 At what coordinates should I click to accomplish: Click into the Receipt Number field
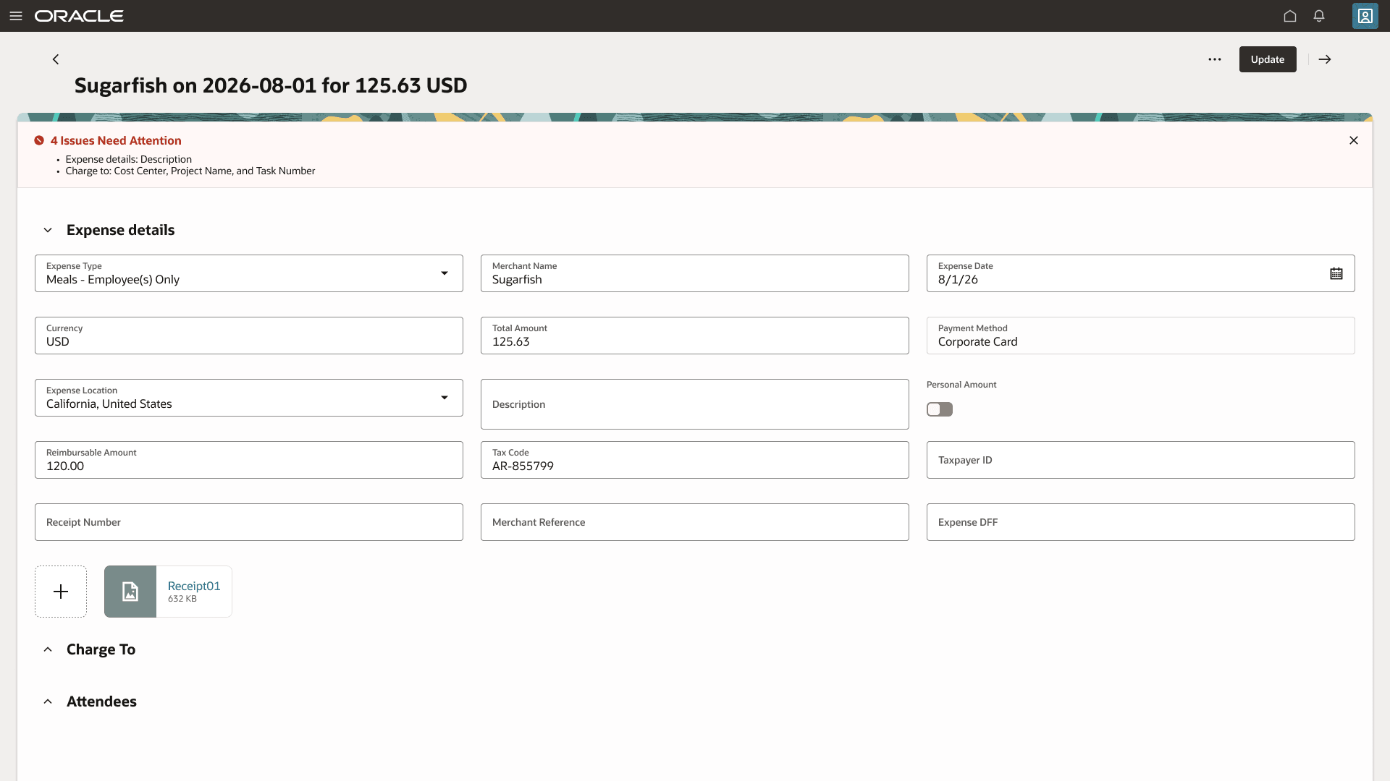click(249, 522)
